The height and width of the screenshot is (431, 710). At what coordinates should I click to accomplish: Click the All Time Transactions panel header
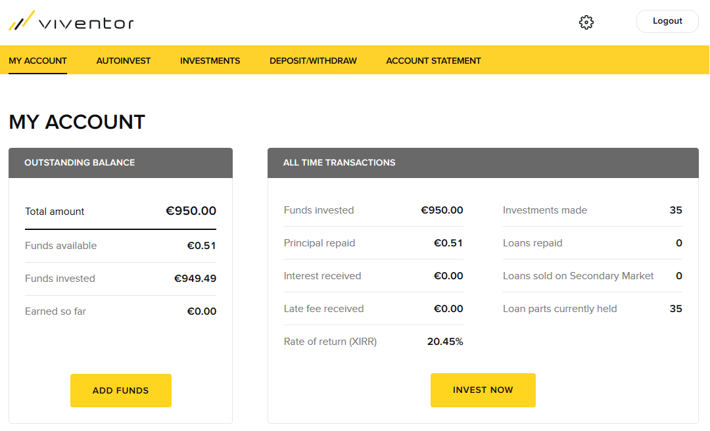(483, 163)
